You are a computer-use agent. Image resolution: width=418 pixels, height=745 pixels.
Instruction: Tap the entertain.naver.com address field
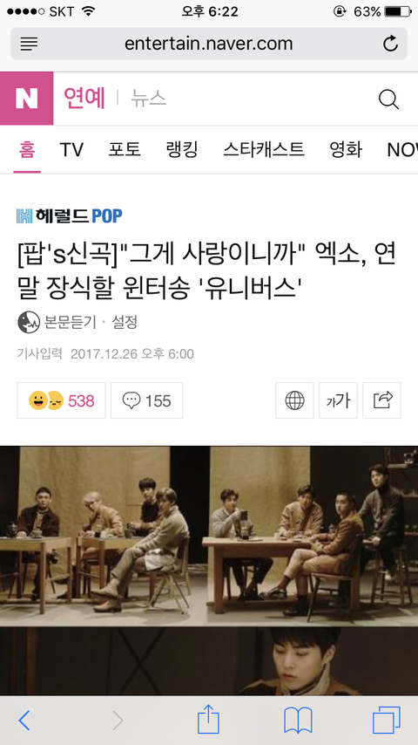[x=209, y=44]
